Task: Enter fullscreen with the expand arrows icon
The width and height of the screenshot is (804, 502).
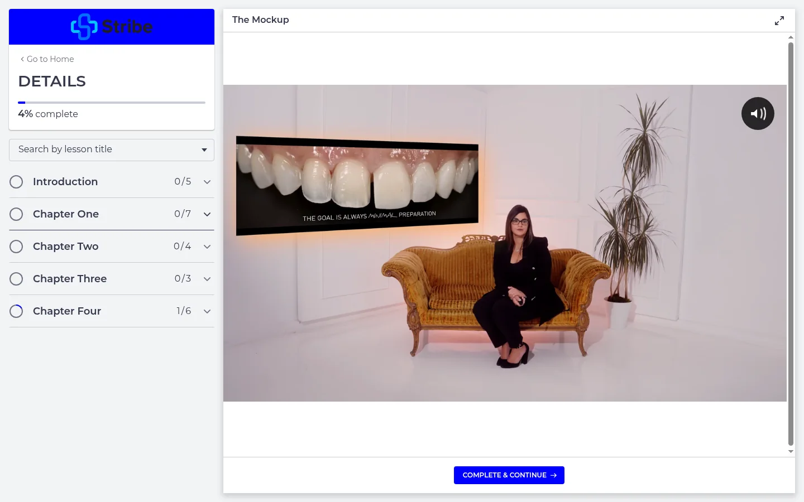Action: (779, 21)
